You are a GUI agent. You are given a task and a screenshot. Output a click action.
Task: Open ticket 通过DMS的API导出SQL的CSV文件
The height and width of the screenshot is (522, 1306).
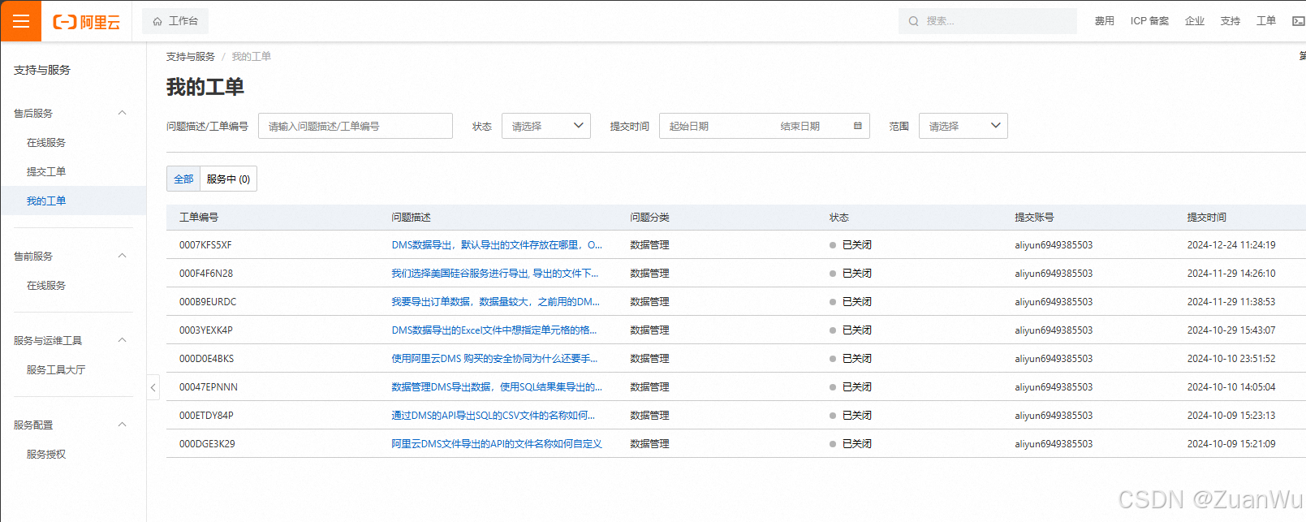coord(494,416)
